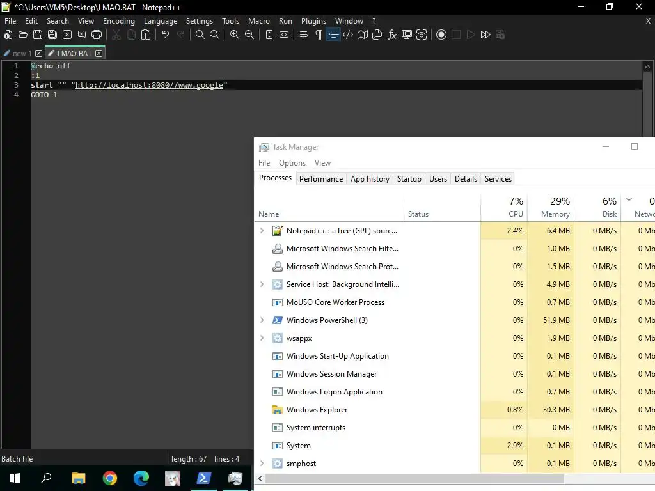This screenshot has width=655, height=491.
Task: Open the Run menu in Notepad++
Action: (286, 21)
